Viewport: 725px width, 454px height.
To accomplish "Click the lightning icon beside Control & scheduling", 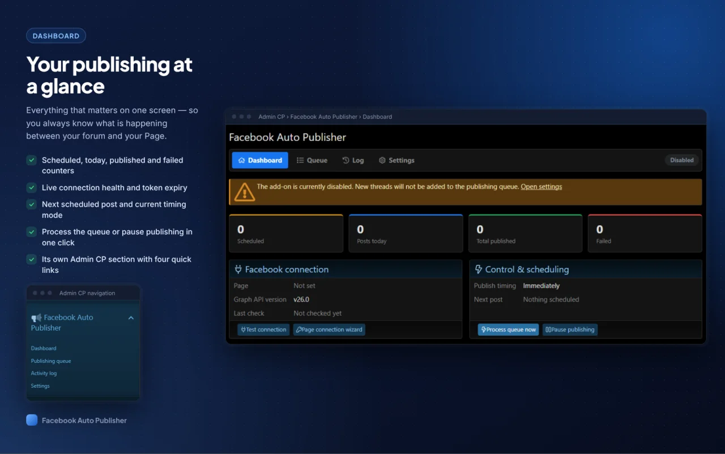I will pyautogui.click(x=479, y=269).
